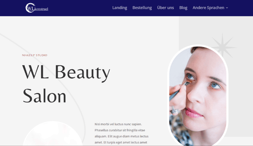The image size is (253, 146).
Task: Click the word Salon in heading
Action: click(44, 96)
